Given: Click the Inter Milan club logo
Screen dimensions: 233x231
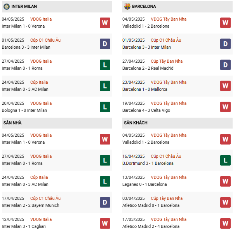Looking at the screenshot, I should [7, 6].
